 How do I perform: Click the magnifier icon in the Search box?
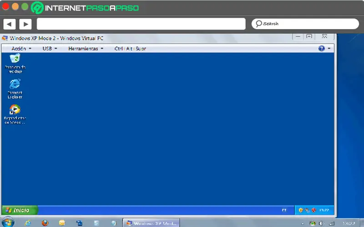[258, 24]
